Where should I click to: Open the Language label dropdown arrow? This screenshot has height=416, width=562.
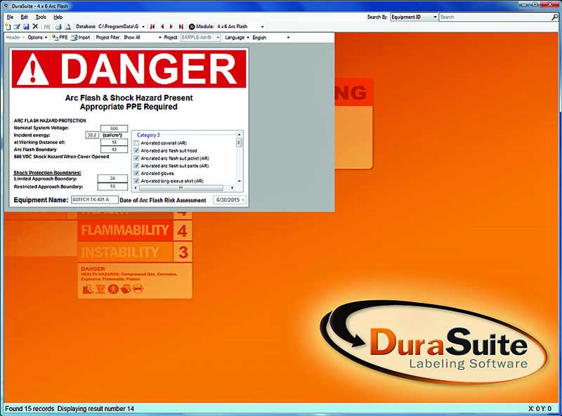248,37
